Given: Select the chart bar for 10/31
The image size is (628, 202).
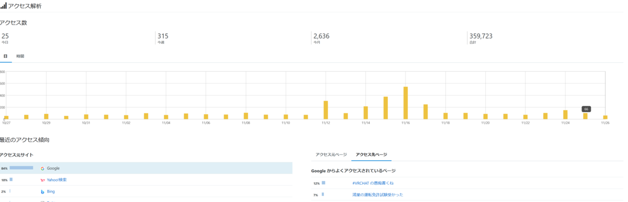Looking at the screenshot, I should coord(86,117).
